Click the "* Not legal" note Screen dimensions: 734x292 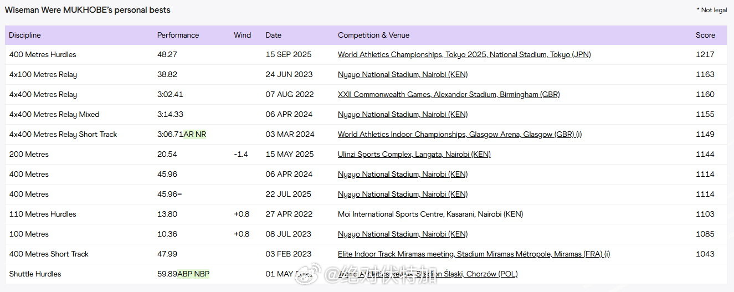712,10
